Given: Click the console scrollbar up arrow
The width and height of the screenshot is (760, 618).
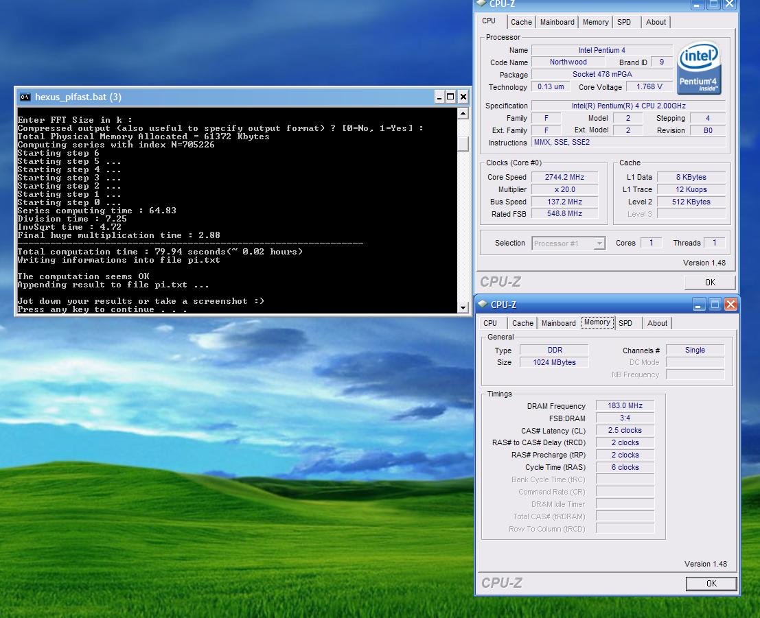Looking at the screenshot, I should pos(463,113).
